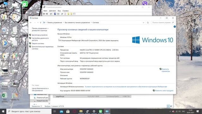This screenshot has width=202, height=114.
Task: Click blue Help toolbar icon in Disk Management
Action: [x=55, y=14]
